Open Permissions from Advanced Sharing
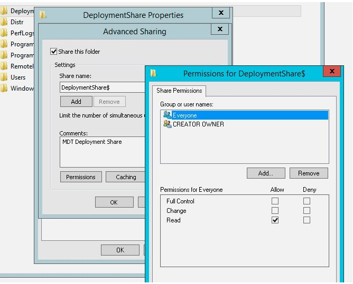This screenshot has height=284, width=353. click(81, 177)
